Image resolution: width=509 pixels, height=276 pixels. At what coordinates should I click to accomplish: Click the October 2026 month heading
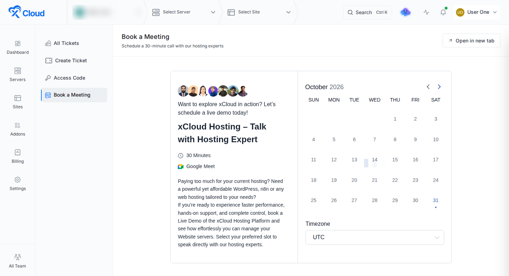(x=324, y=87)
